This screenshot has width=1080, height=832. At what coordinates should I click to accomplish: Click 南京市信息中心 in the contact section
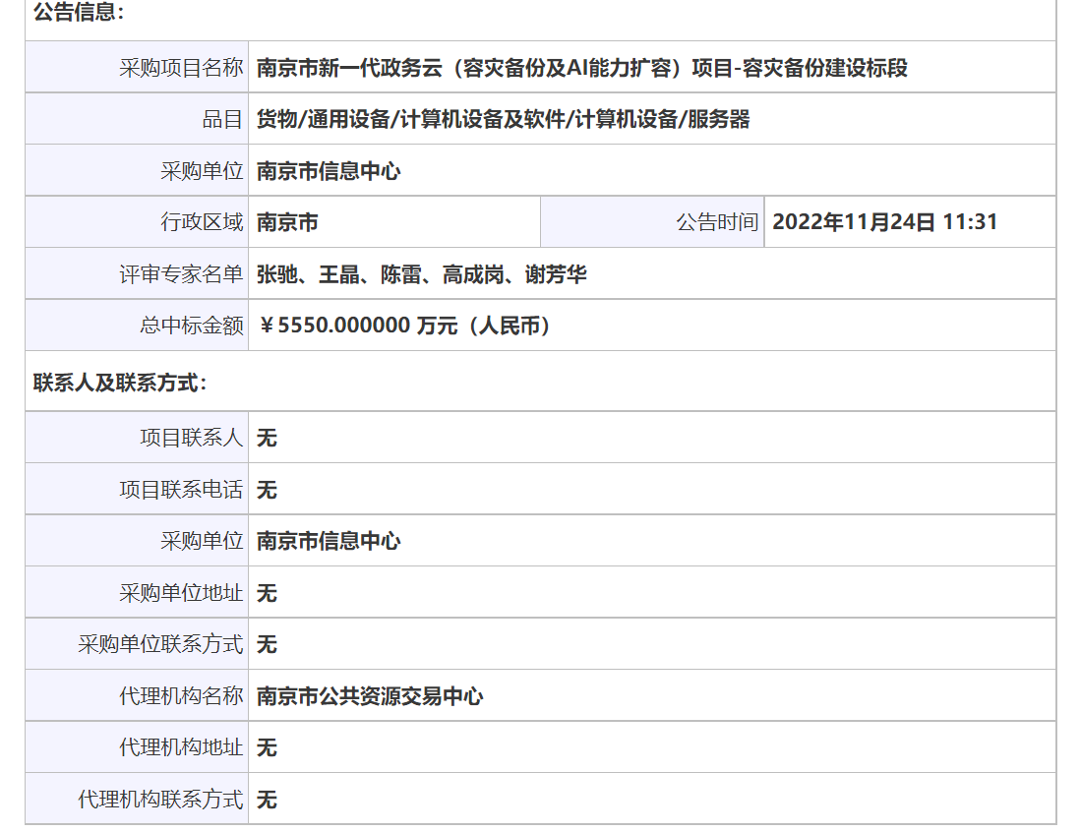point(329,541)
